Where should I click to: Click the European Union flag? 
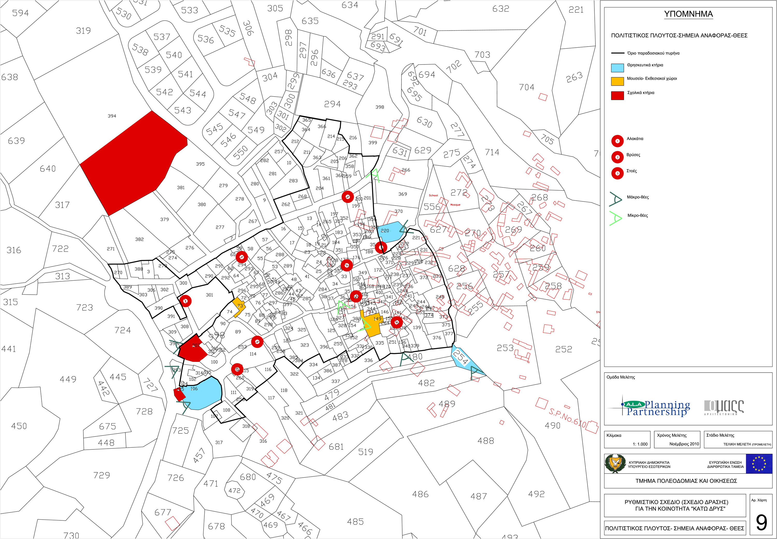tap(759, 463)
